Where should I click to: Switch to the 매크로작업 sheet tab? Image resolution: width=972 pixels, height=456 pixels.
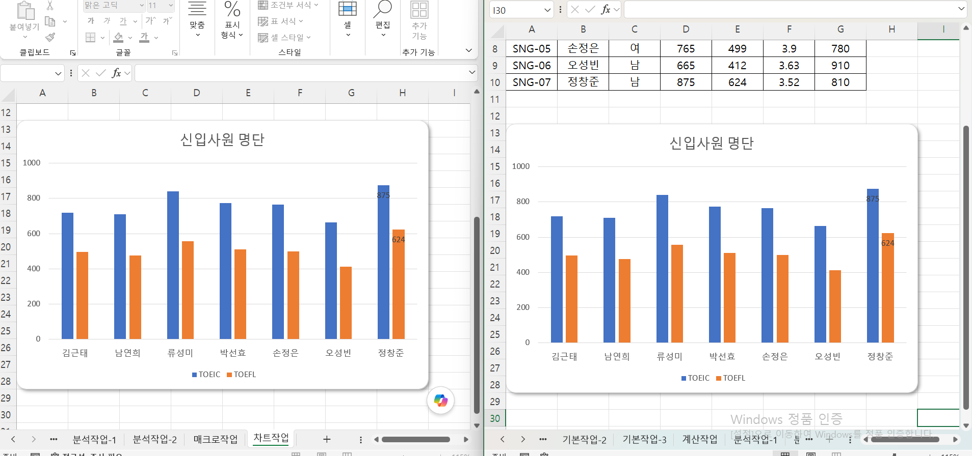216,439
